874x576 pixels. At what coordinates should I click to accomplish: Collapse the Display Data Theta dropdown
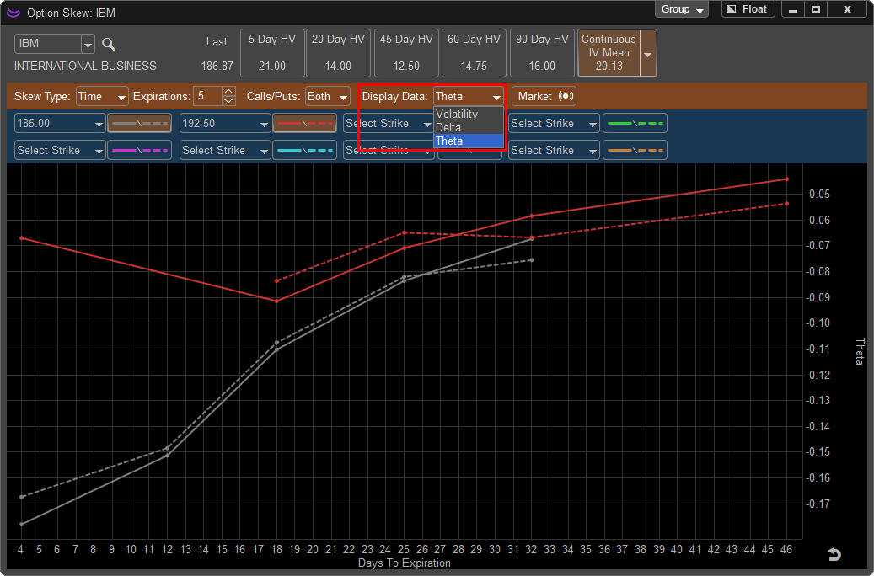click(x=469, y=96)
